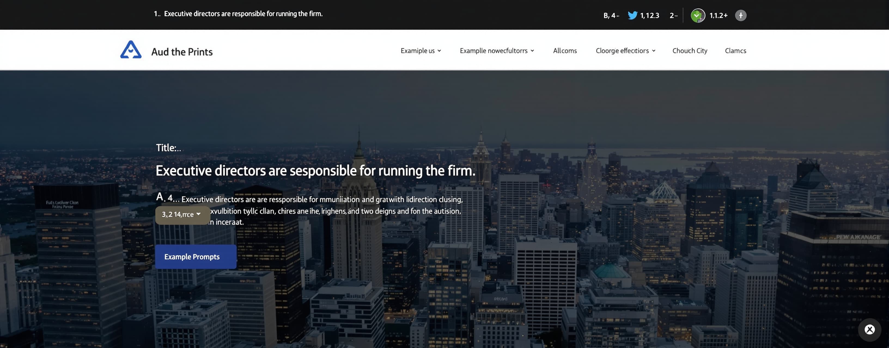Click the A. 4 paragraph text in hero
The width and height of the screenshot is (889, 348).
[309, 209]
